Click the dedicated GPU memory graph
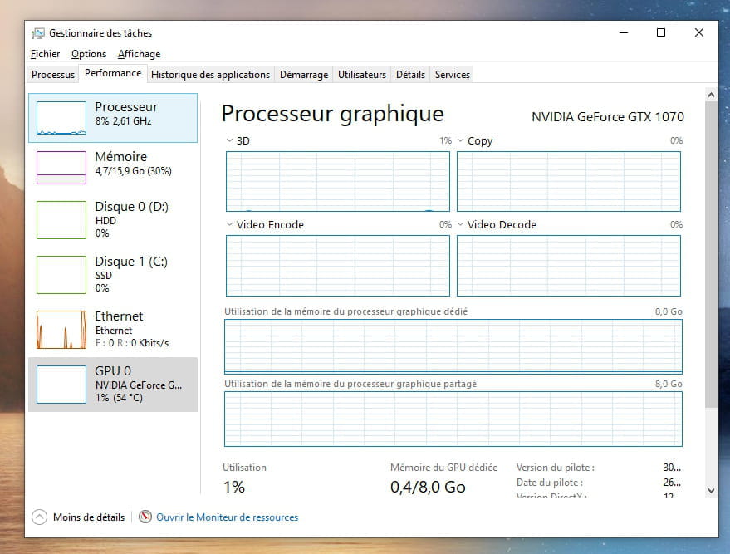 click(x=453, y=346)
